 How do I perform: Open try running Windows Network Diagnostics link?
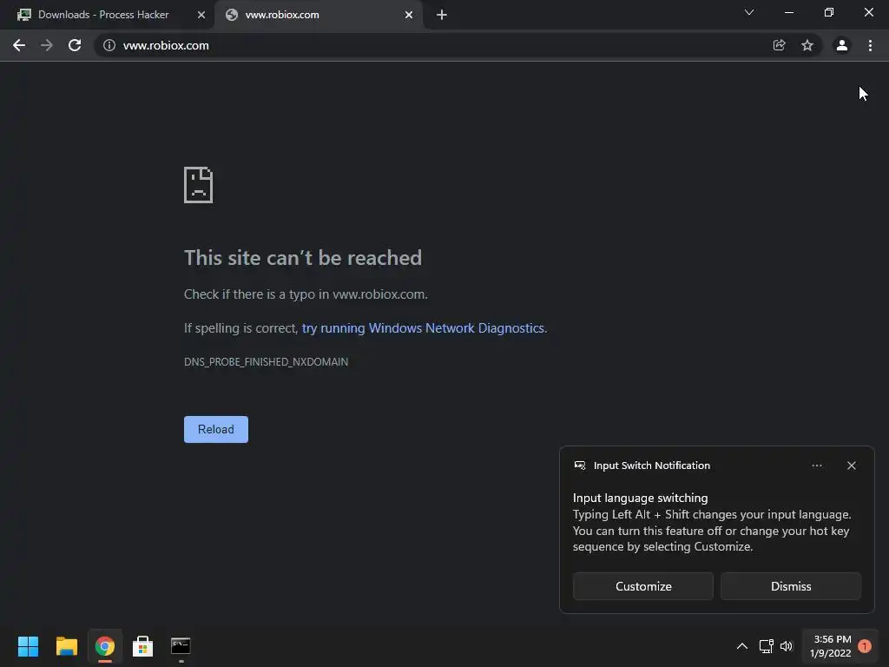point(423,328)
